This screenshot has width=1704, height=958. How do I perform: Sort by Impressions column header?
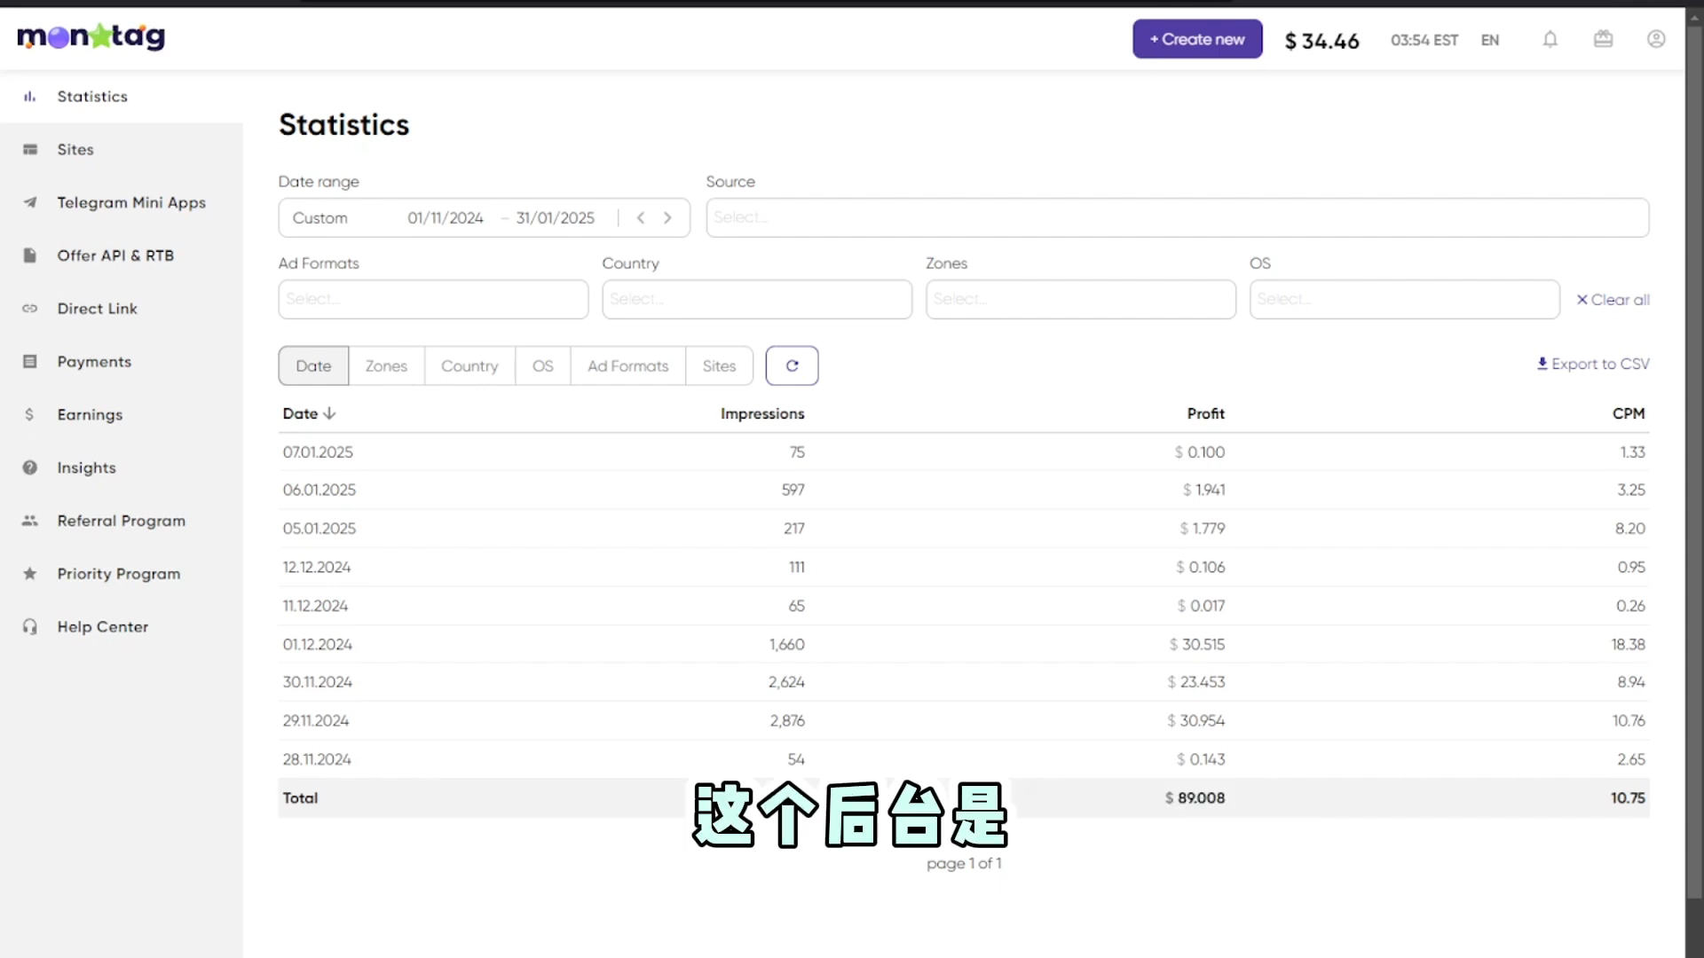[x=762, y=413]
